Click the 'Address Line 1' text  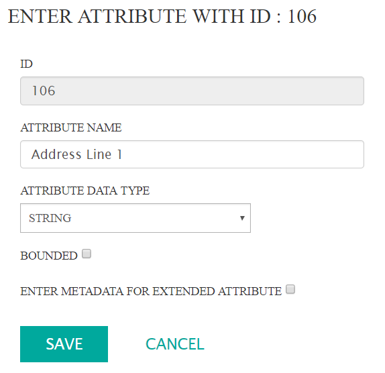pyautogui.click(x=76, y=154)
